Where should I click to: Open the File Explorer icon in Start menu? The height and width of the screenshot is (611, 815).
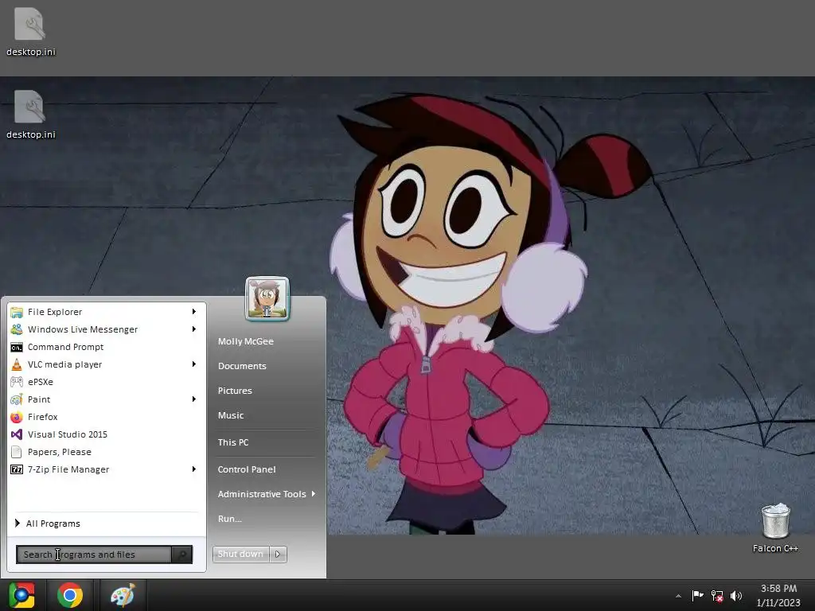[17, 312]
